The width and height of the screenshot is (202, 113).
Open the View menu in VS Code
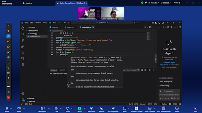45,23
